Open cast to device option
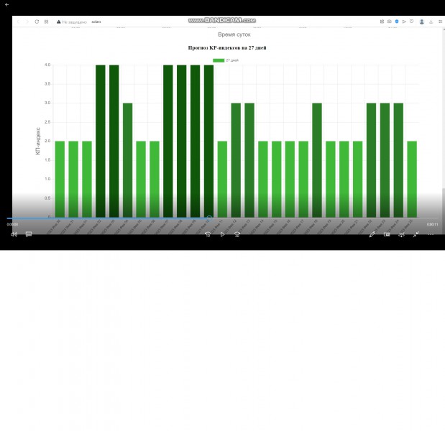Screen dimensions: 445x431 tap(387, 234)
